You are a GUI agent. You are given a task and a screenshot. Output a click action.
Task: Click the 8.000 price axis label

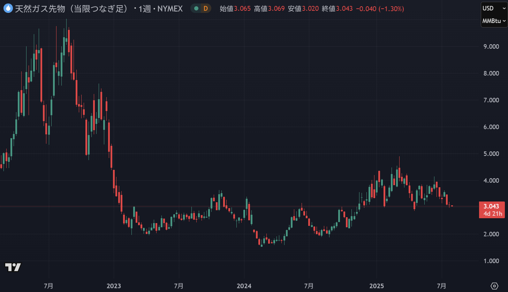tap(491, 73)
